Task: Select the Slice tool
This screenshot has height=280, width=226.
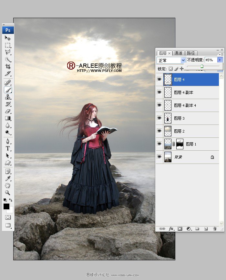Action: [7, 74]
